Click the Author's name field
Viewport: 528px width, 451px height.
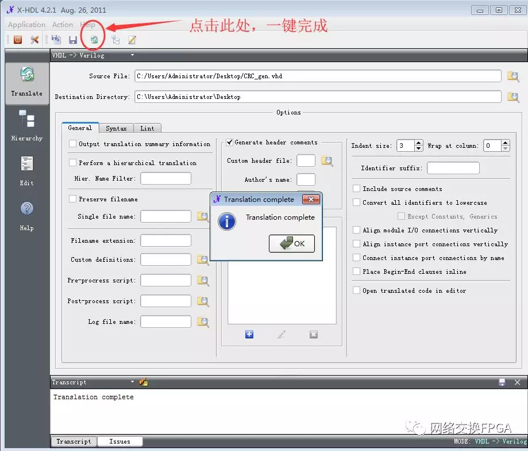tap(306, 179)
